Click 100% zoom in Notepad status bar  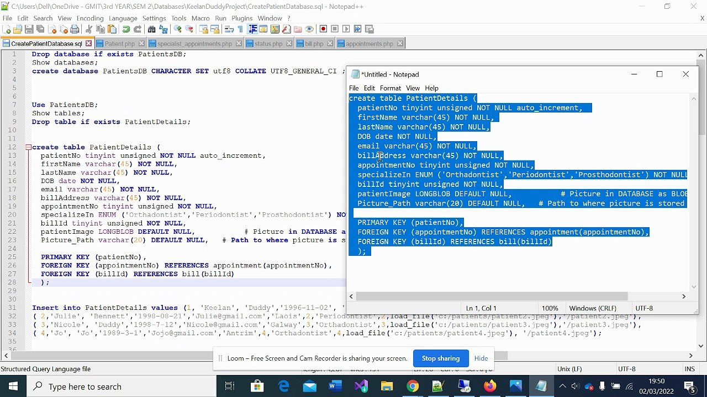550,308
